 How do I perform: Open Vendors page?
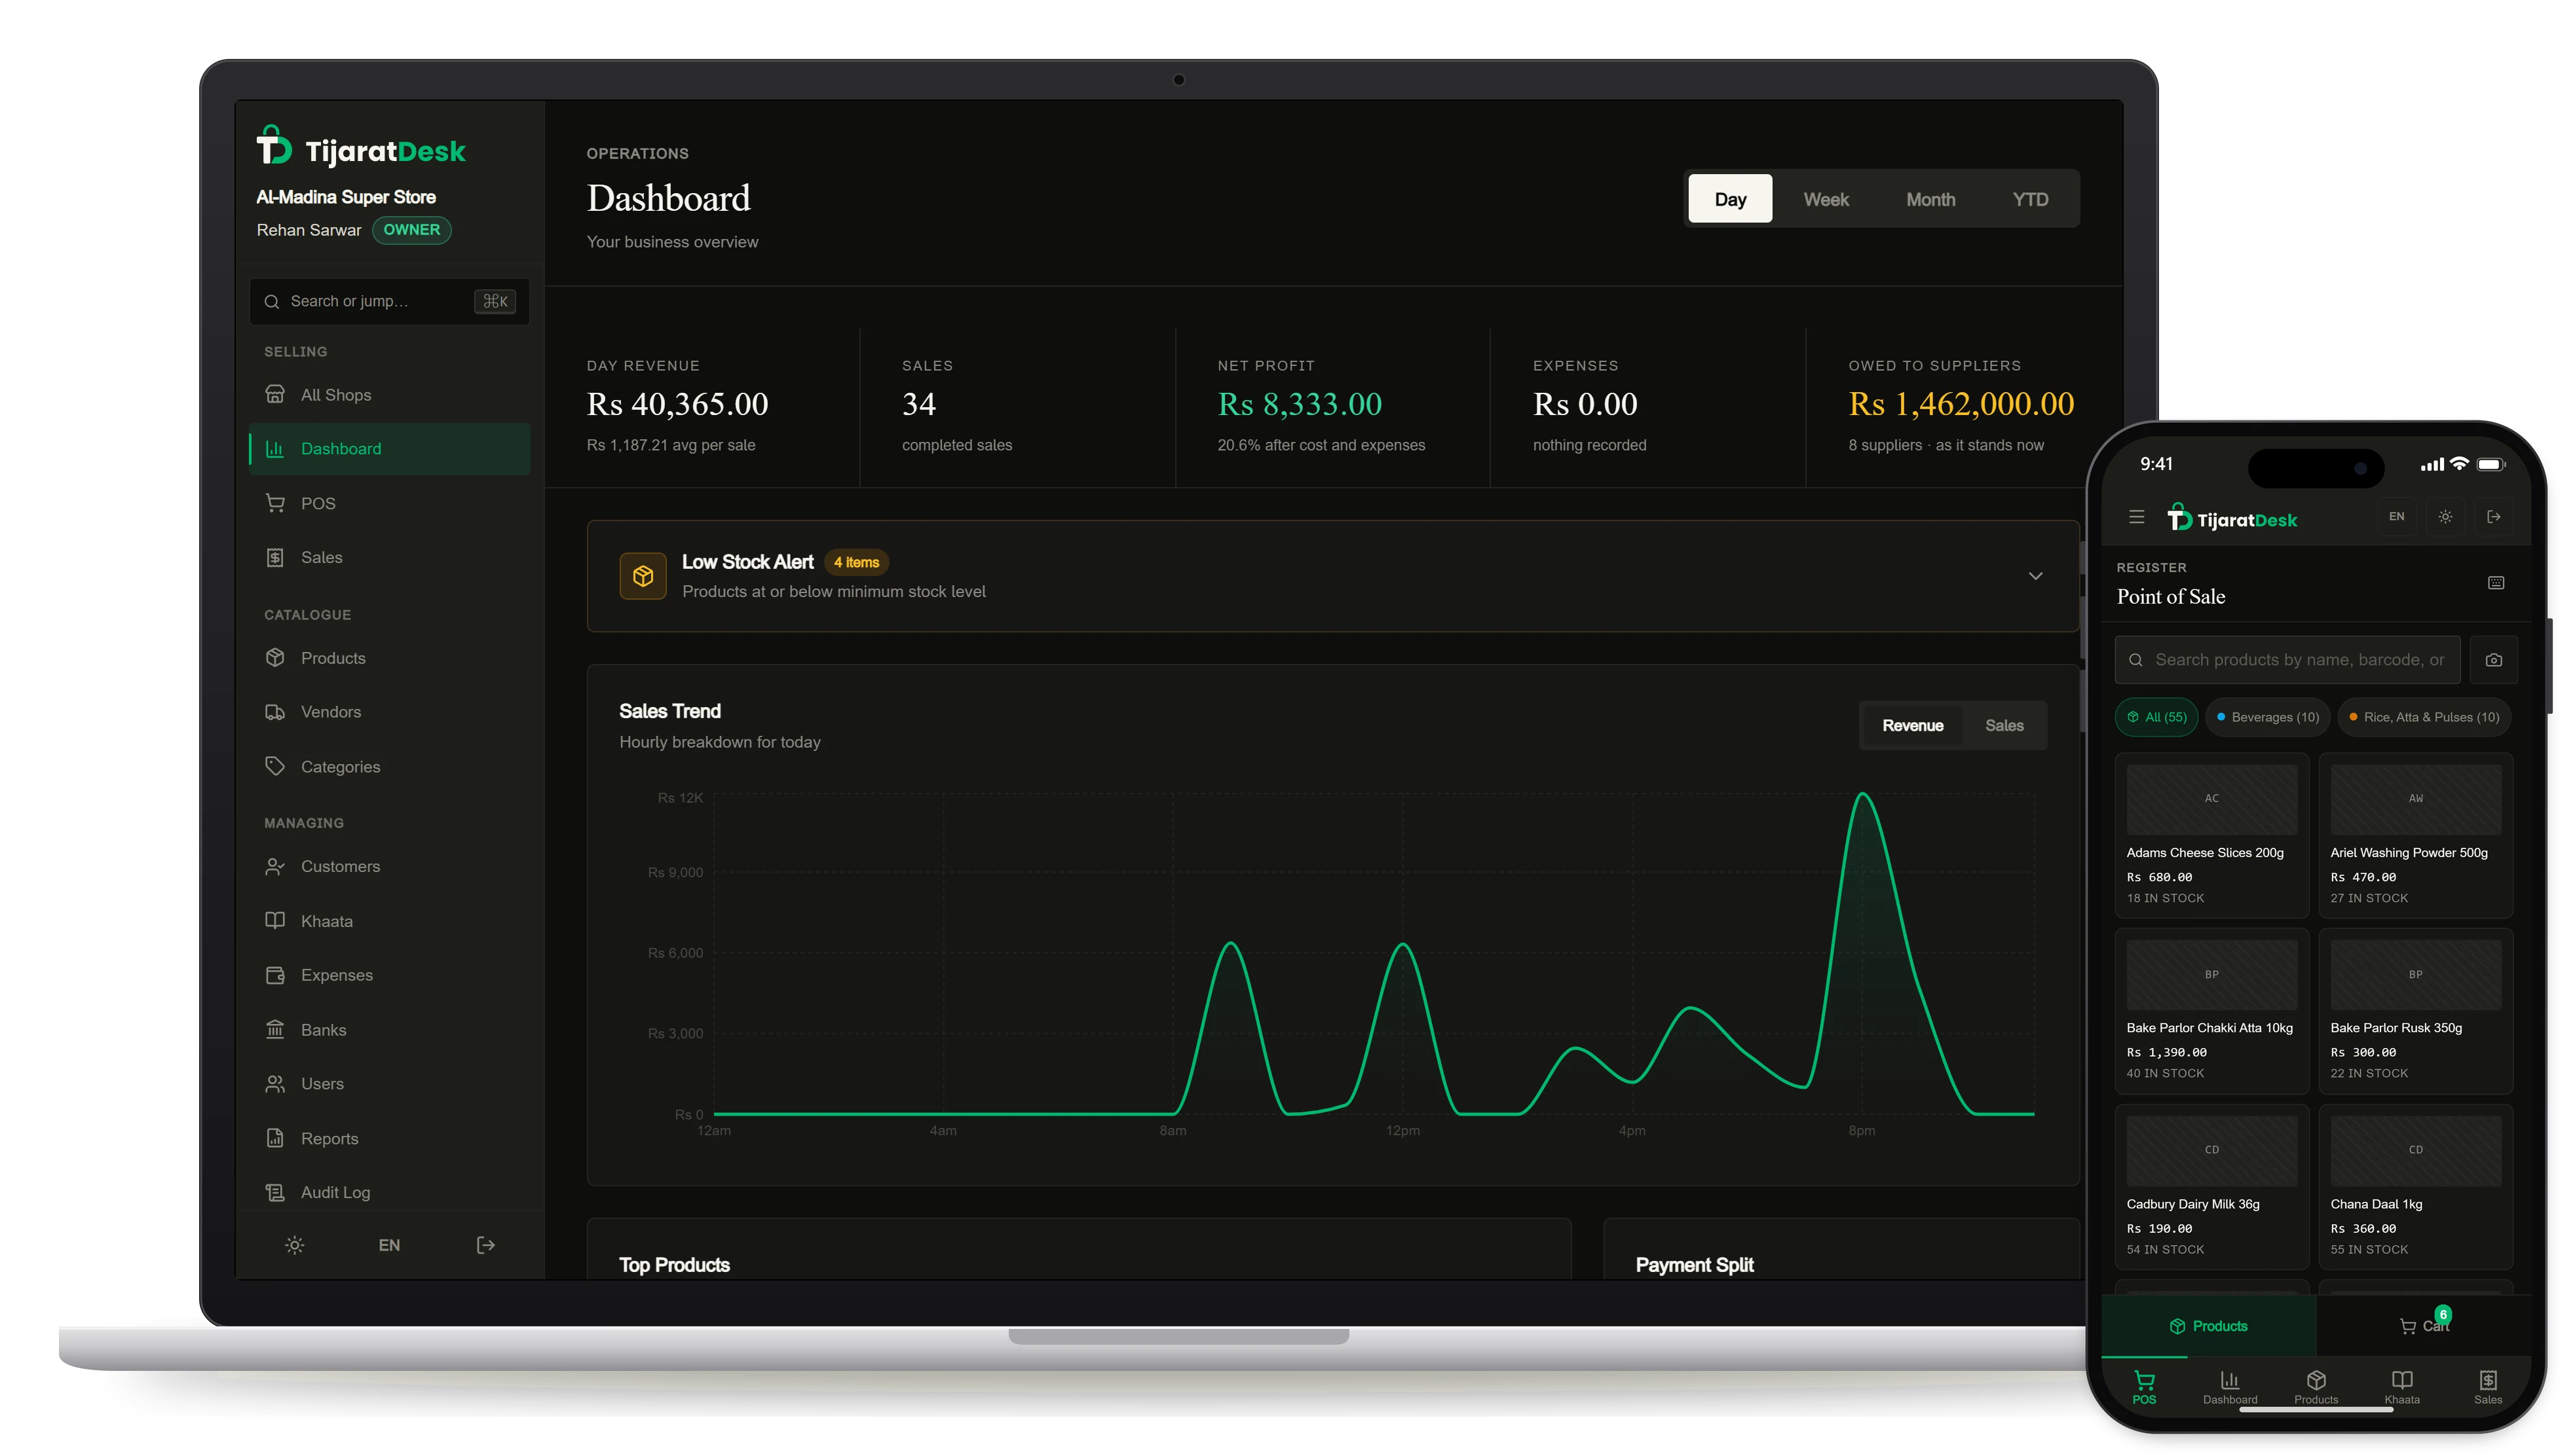[389, 712]
